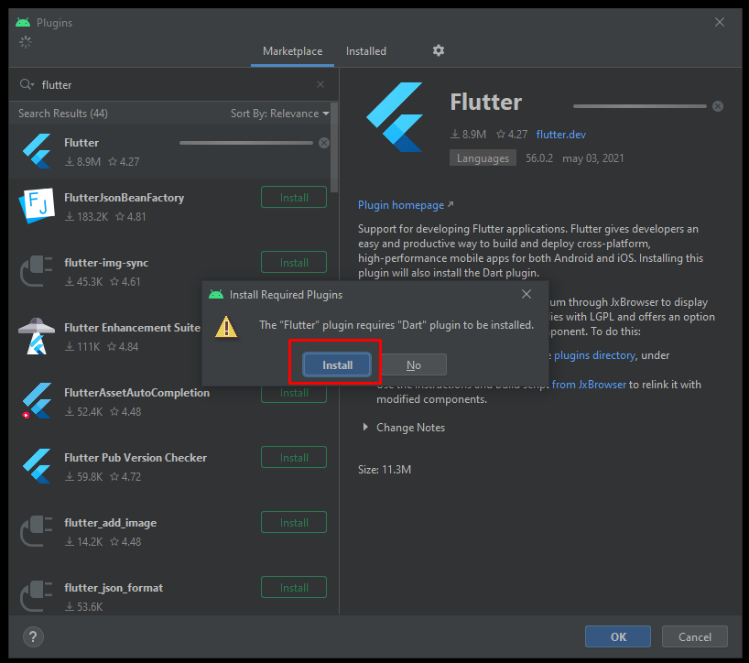The image size is (749, 663).
Task: Select the FlutterAssetAutoCompletion result name
Action: [x=136, y=393]
